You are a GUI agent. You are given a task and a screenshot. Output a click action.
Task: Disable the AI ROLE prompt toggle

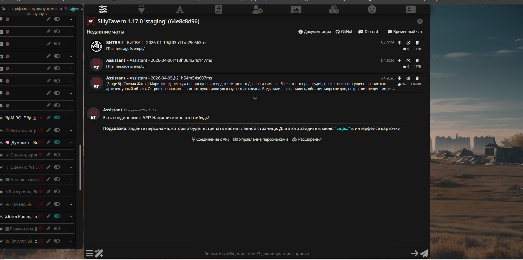coord(57,118)
